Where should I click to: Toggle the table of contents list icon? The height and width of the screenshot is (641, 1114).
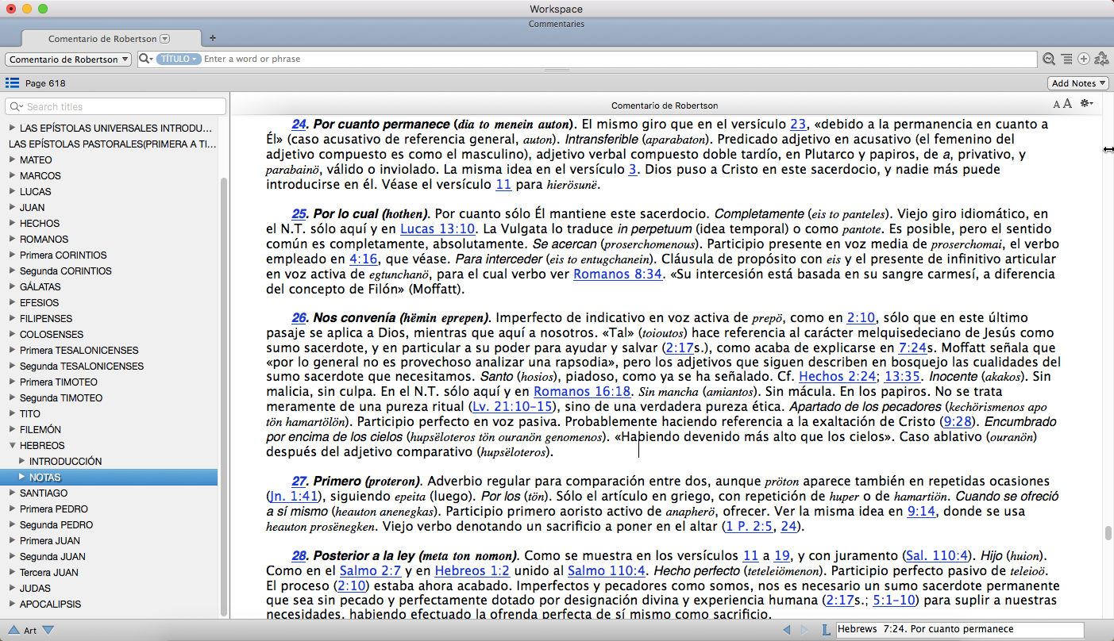[12, 83]
